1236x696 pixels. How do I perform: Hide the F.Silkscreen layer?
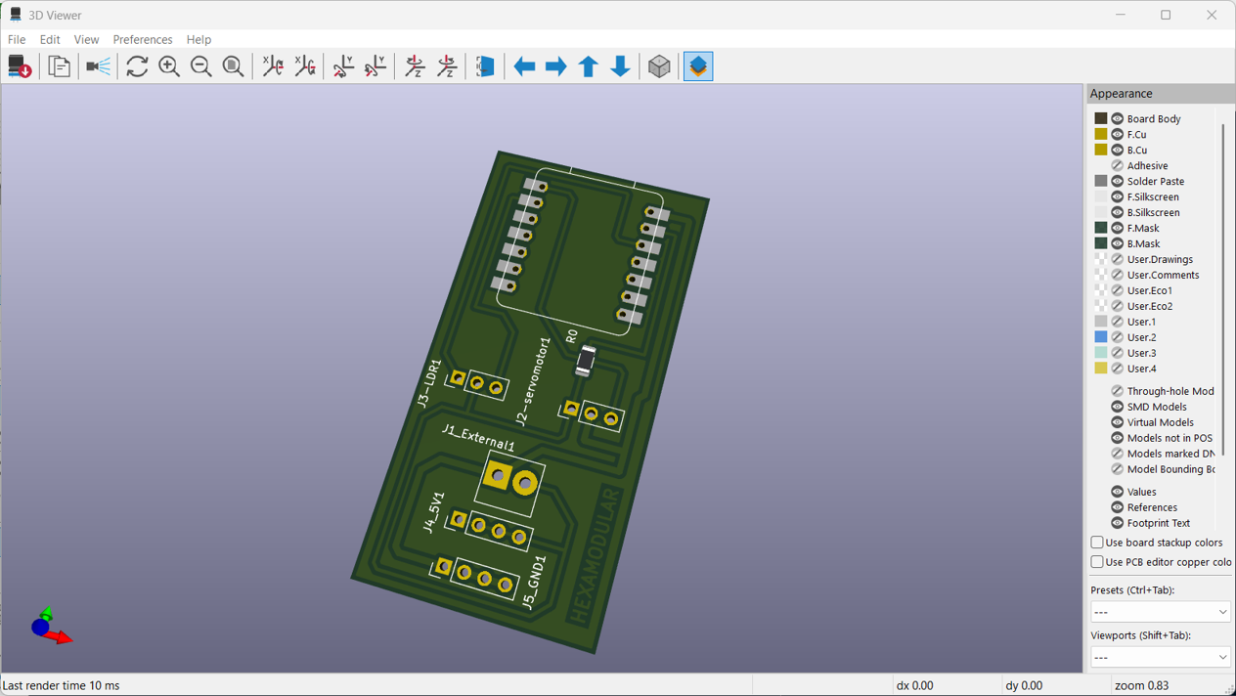(1118, 196)
